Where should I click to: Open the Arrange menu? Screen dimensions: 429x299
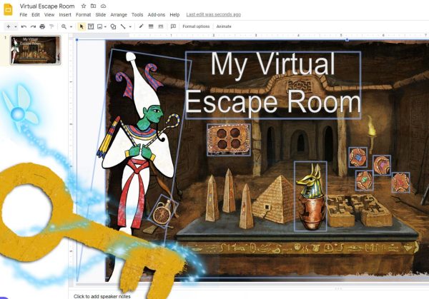click(119, 15)
